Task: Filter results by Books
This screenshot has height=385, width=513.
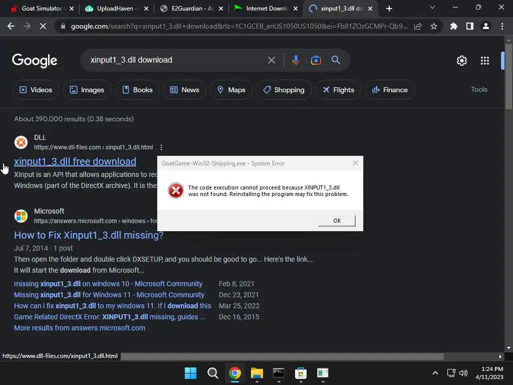Action: click(137, 90)
